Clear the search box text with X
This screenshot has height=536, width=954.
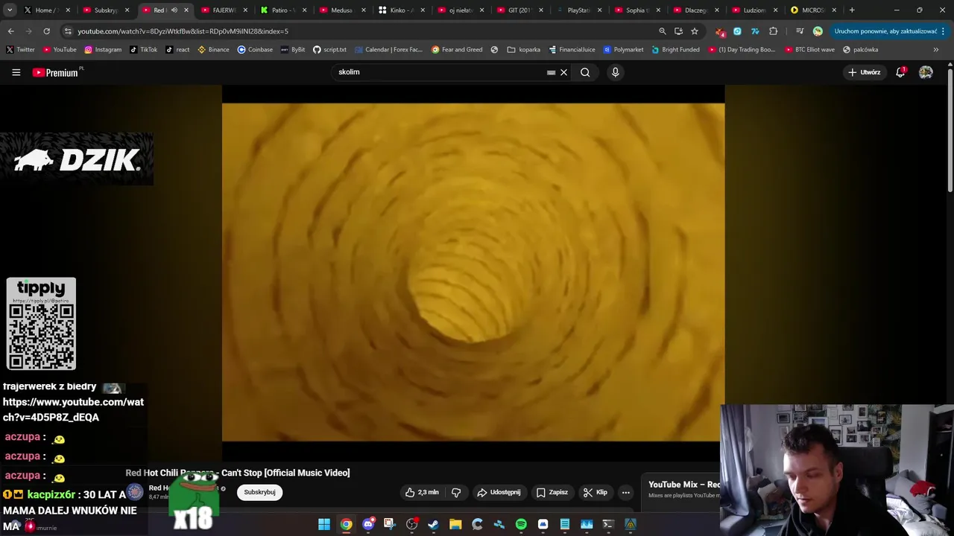tap(564, 72)
